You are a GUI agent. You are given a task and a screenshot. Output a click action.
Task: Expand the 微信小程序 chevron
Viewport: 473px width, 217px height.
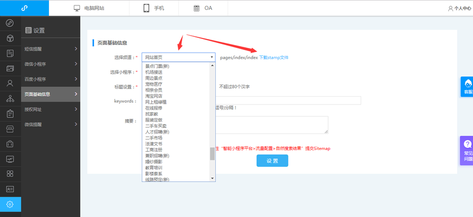(x=76, y=64)
